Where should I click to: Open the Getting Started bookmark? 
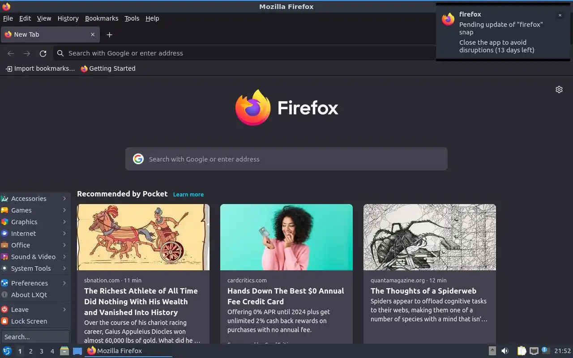click(108, 68)
